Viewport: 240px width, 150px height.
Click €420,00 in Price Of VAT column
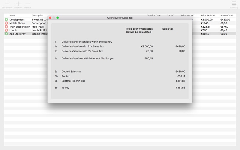click(225, 19)
